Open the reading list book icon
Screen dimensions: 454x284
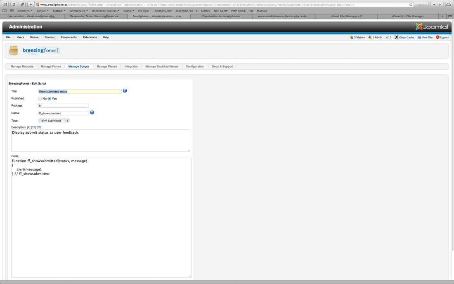click(x=5, y=11)
